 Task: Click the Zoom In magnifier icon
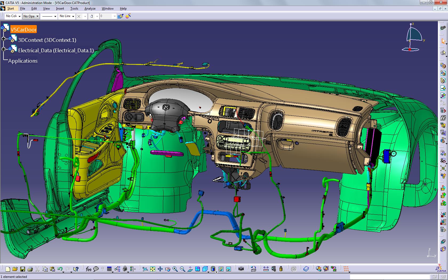tap(175, 269)
